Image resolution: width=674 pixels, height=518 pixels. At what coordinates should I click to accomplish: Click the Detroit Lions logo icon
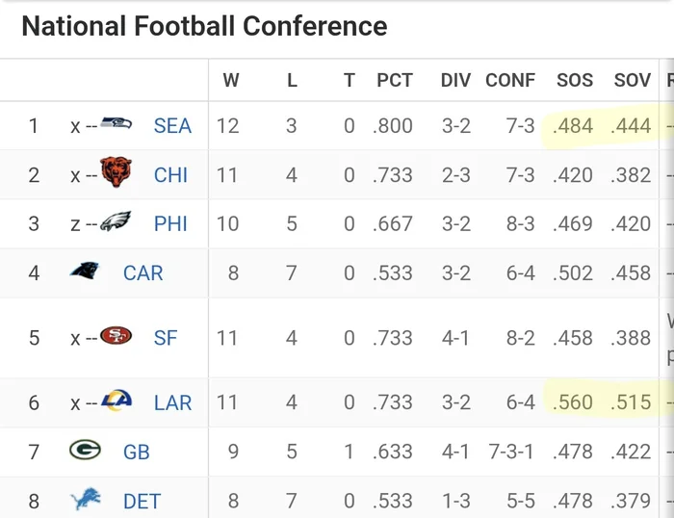pos(85,500)
